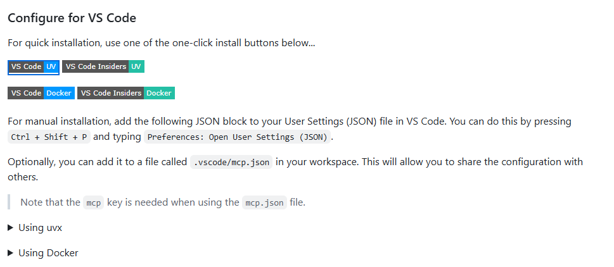Open the VS Code Docker install badge
This screenshot has height=267, width=614.
(41, 93)
